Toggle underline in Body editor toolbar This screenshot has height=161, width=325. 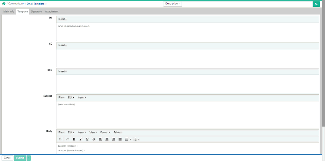[x=87, y=139]
